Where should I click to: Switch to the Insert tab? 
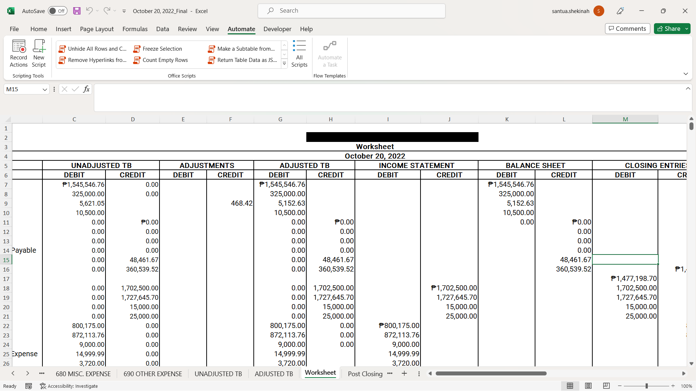coord(63,29)
